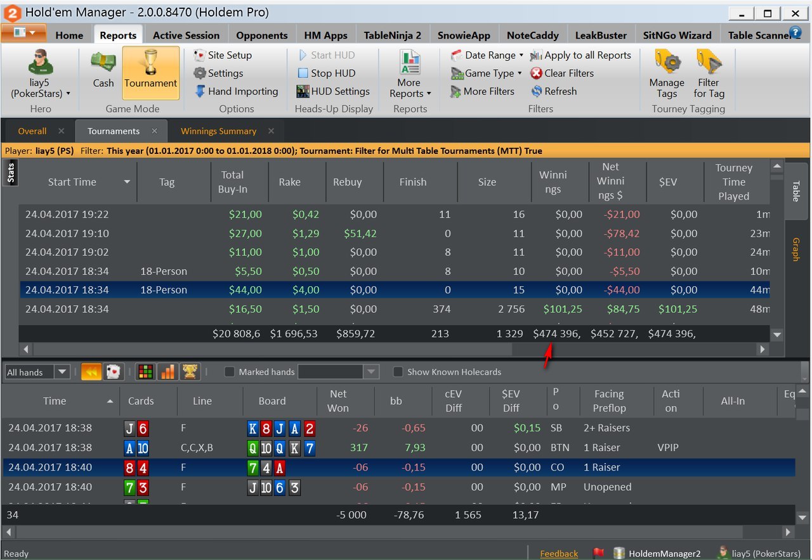Select hand row with A 10 cards
The image size is (812, 560).
(x=398, y=448)
